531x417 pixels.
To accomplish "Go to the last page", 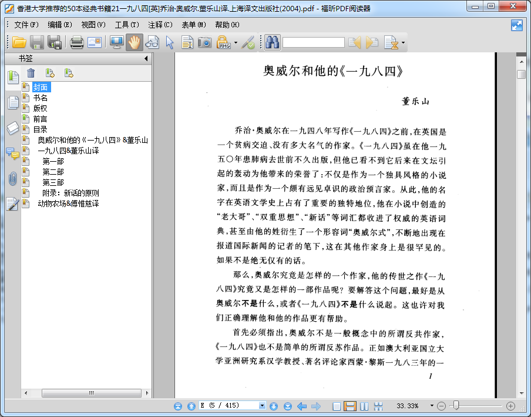I will pos(287,406).
